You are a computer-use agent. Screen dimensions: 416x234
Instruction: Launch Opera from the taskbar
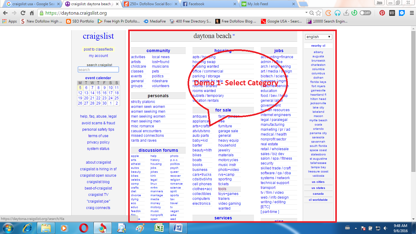click(x=84, y=228)
